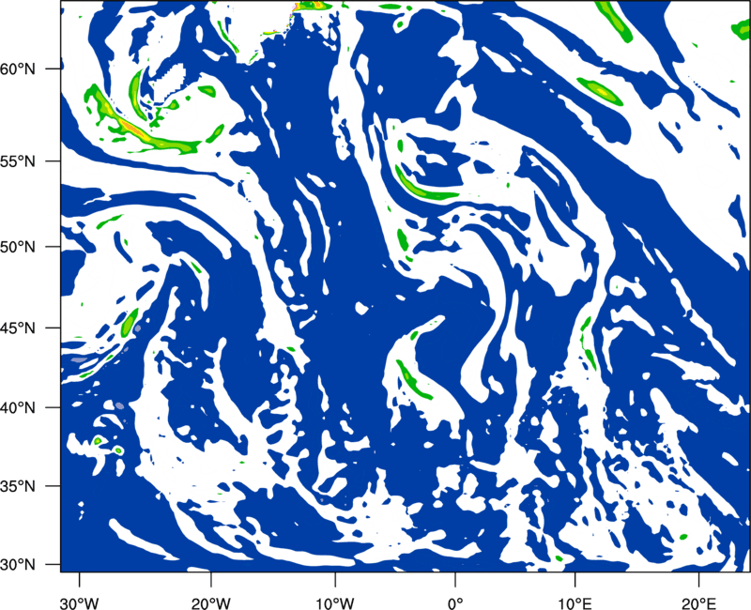Click the 10°E longitude label
The width and height of the screenshot is (751, 610).
click(x=575, y=603)
